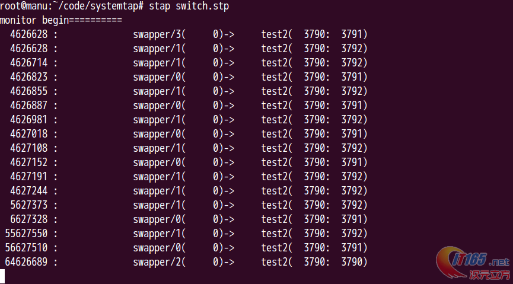Select the timestamp 56627510
513x284 pixels.
[26, 248]
